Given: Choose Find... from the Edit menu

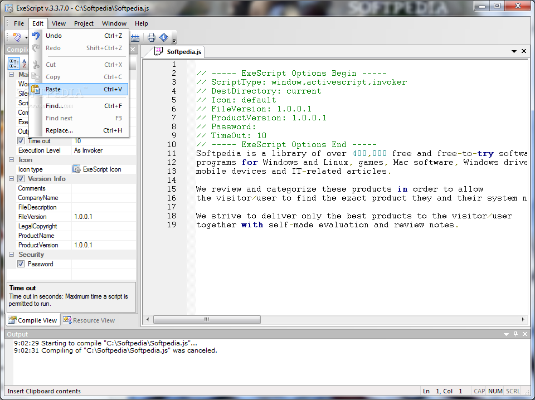Looking at the screenshot, I should click(x=79, y=106).
